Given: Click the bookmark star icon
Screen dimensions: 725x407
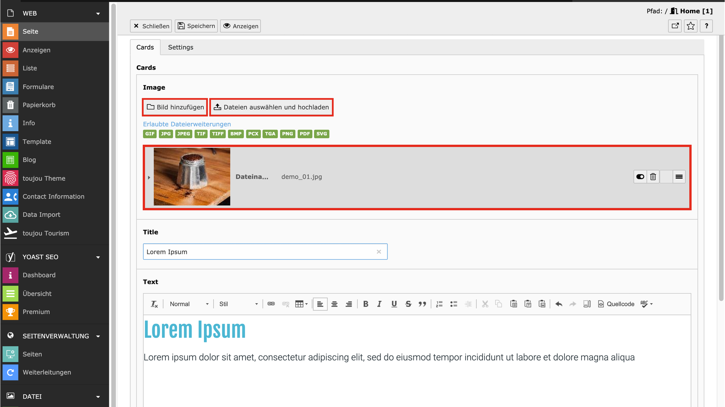Looking at the screenshot, I should [691, 26].
